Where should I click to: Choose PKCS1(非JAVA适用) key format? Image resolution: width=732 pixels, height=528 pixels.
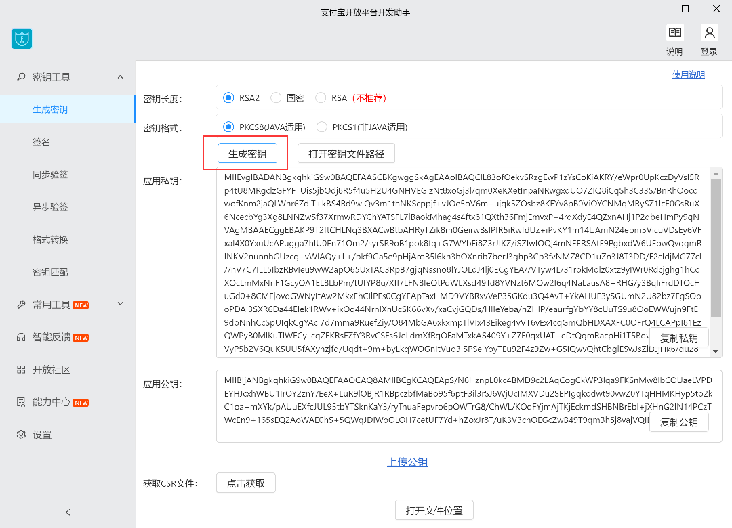coord(322,127)
